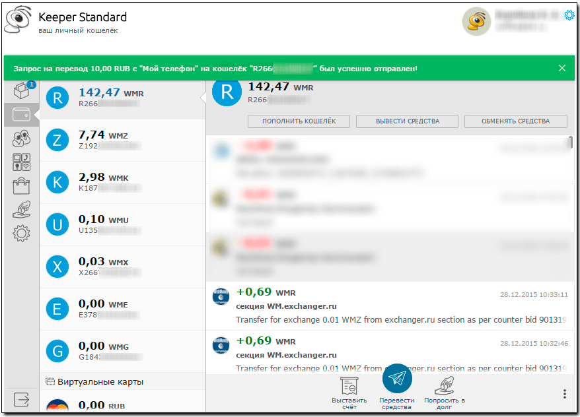The height and width of the screenshot is (417, 580).
Task: Select the U wallet circle icon
Action: pos(57,224)
